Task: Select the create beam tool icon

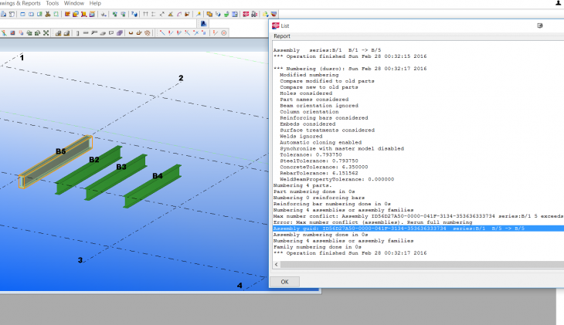Action: (85, 32)
